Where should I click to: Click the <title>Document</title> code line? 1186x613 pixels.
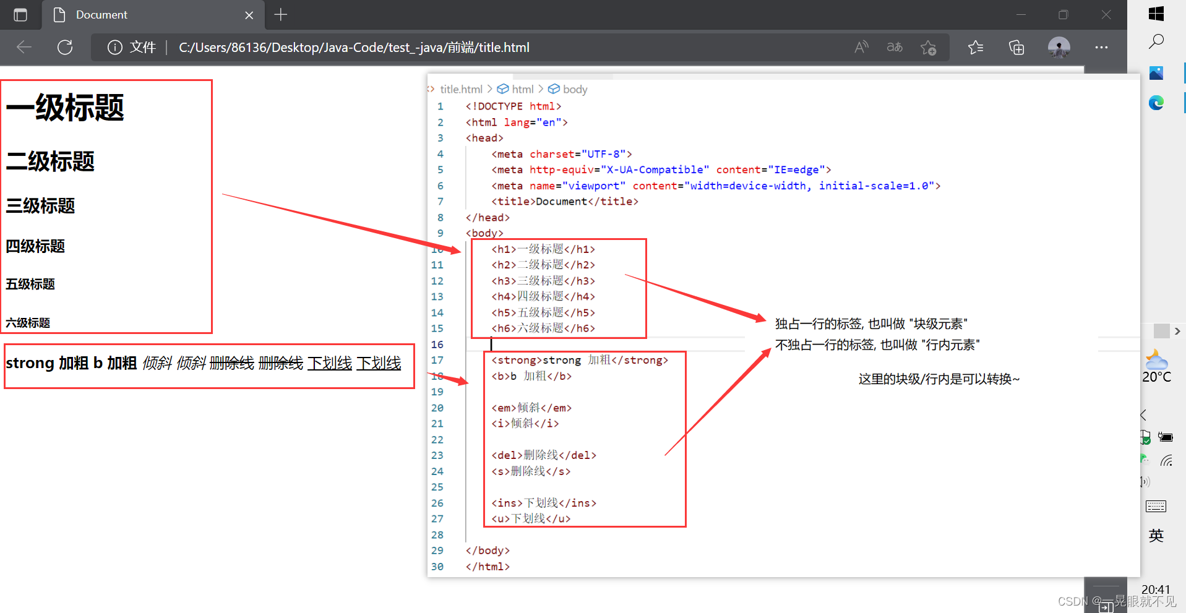click(x=565, y=202)
